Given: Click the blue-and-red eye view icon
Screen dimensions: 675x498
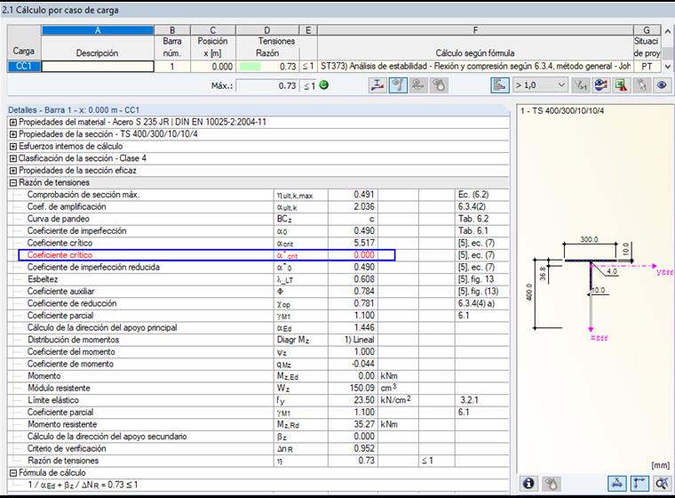Looking at the screenshot, I should (601, 85).
